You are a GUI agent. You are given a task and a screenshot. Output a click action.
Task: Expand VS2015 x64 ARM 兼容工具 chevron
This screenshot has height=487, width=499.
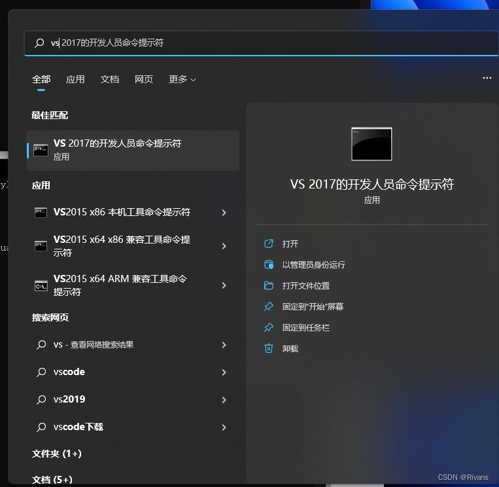[x=224, y=285]
